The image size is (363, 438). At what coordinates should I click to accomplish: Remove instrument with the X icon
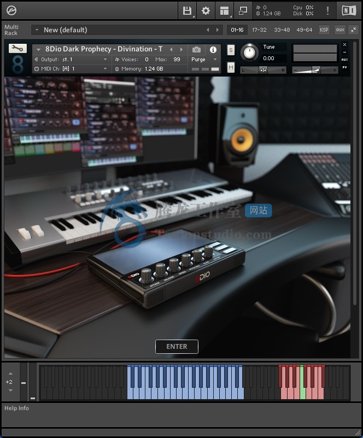click(x=344, y=44)
